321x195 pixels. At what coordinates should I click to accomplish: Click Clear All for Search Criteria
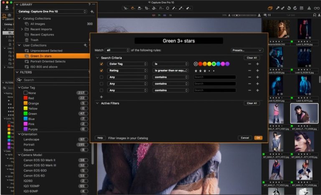pyautogui.click(x=252, y=58)
